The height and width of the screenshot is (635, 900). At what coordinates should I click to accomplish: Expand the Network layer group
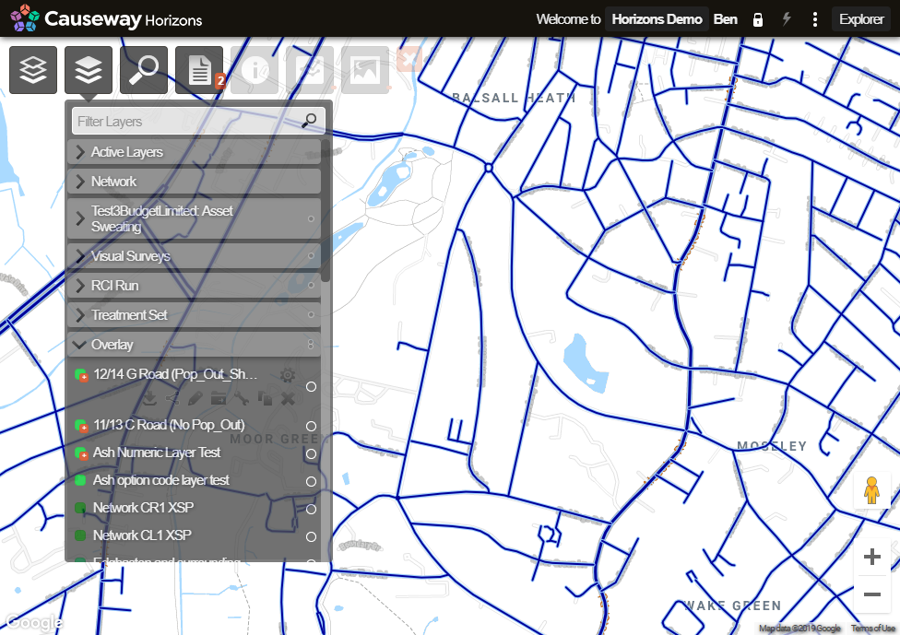[81, 181]
